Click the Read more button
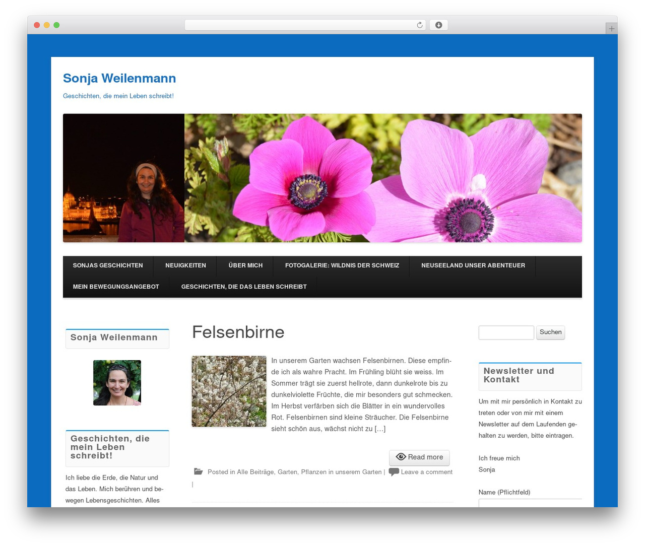645x546 pixels. coord(419,457)
